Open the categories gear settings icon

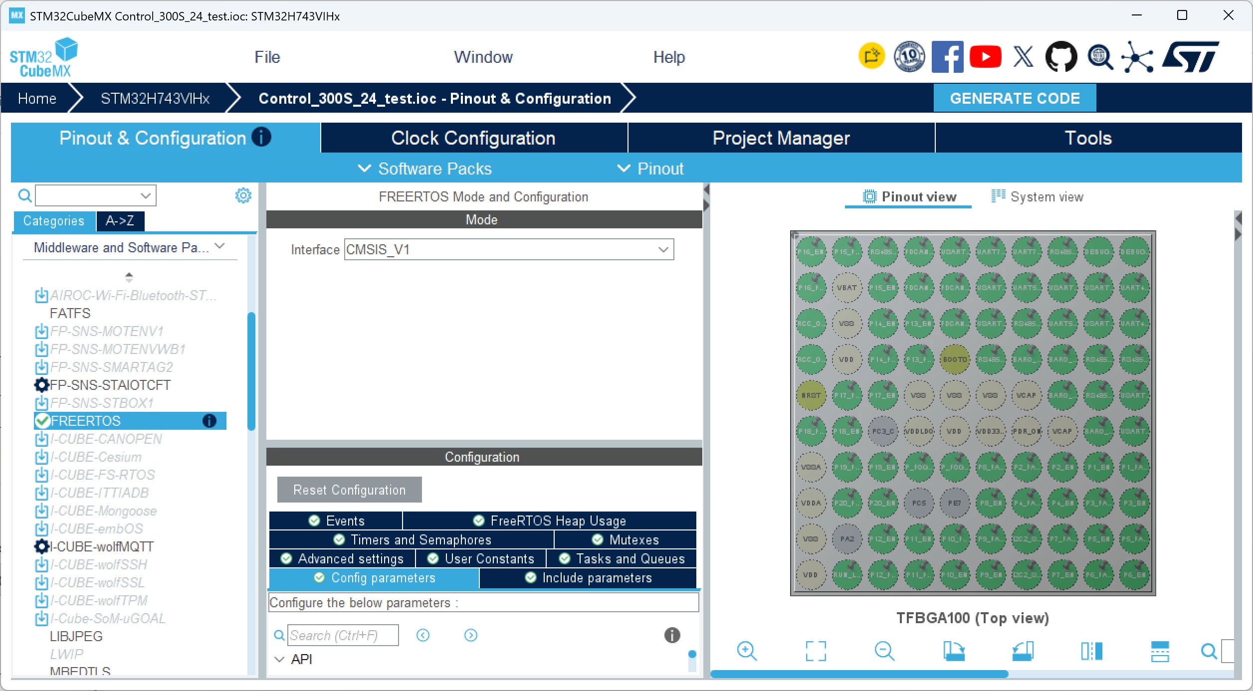click(x=243, y=195)
